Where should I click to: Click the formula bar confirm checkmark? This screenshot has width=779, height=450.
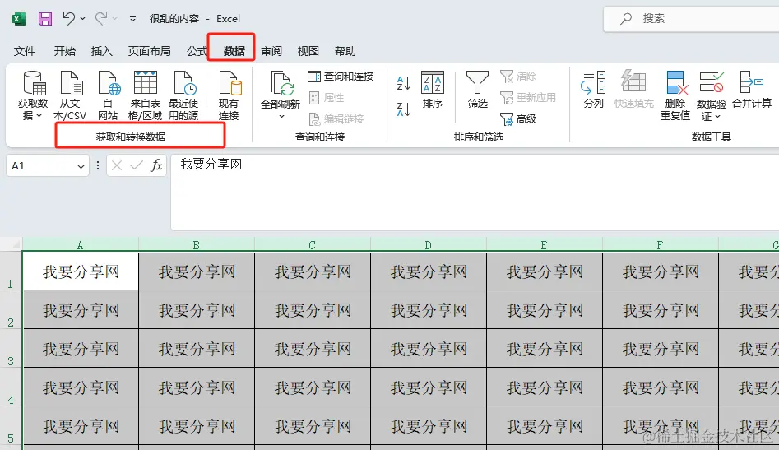[136, 165]
